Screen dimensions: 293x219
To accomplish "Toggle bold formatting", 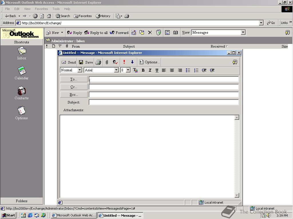I will click(x=143, y=70).
